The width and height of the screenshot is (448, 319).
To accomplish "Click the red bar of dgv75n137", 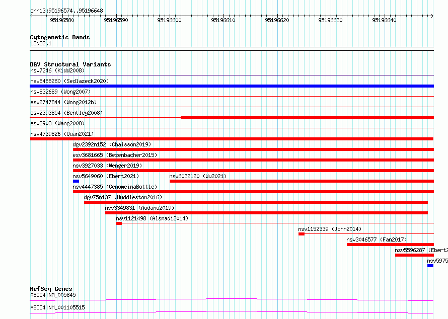I will point(256,202).
